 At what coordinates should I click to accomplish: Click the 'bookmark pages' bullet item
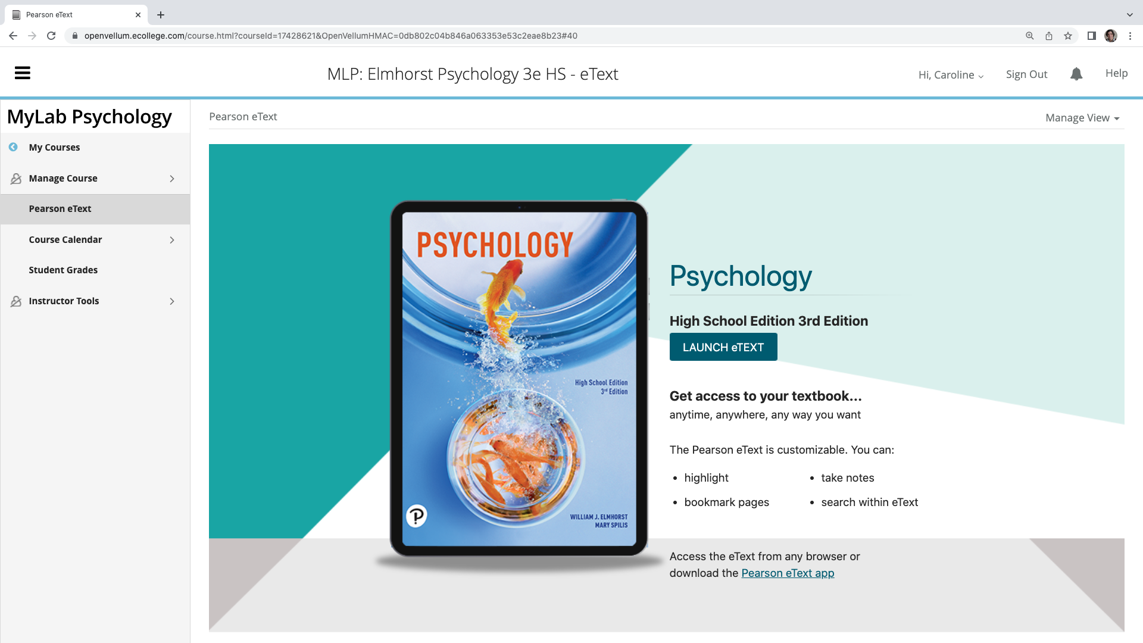pos(726,502)
